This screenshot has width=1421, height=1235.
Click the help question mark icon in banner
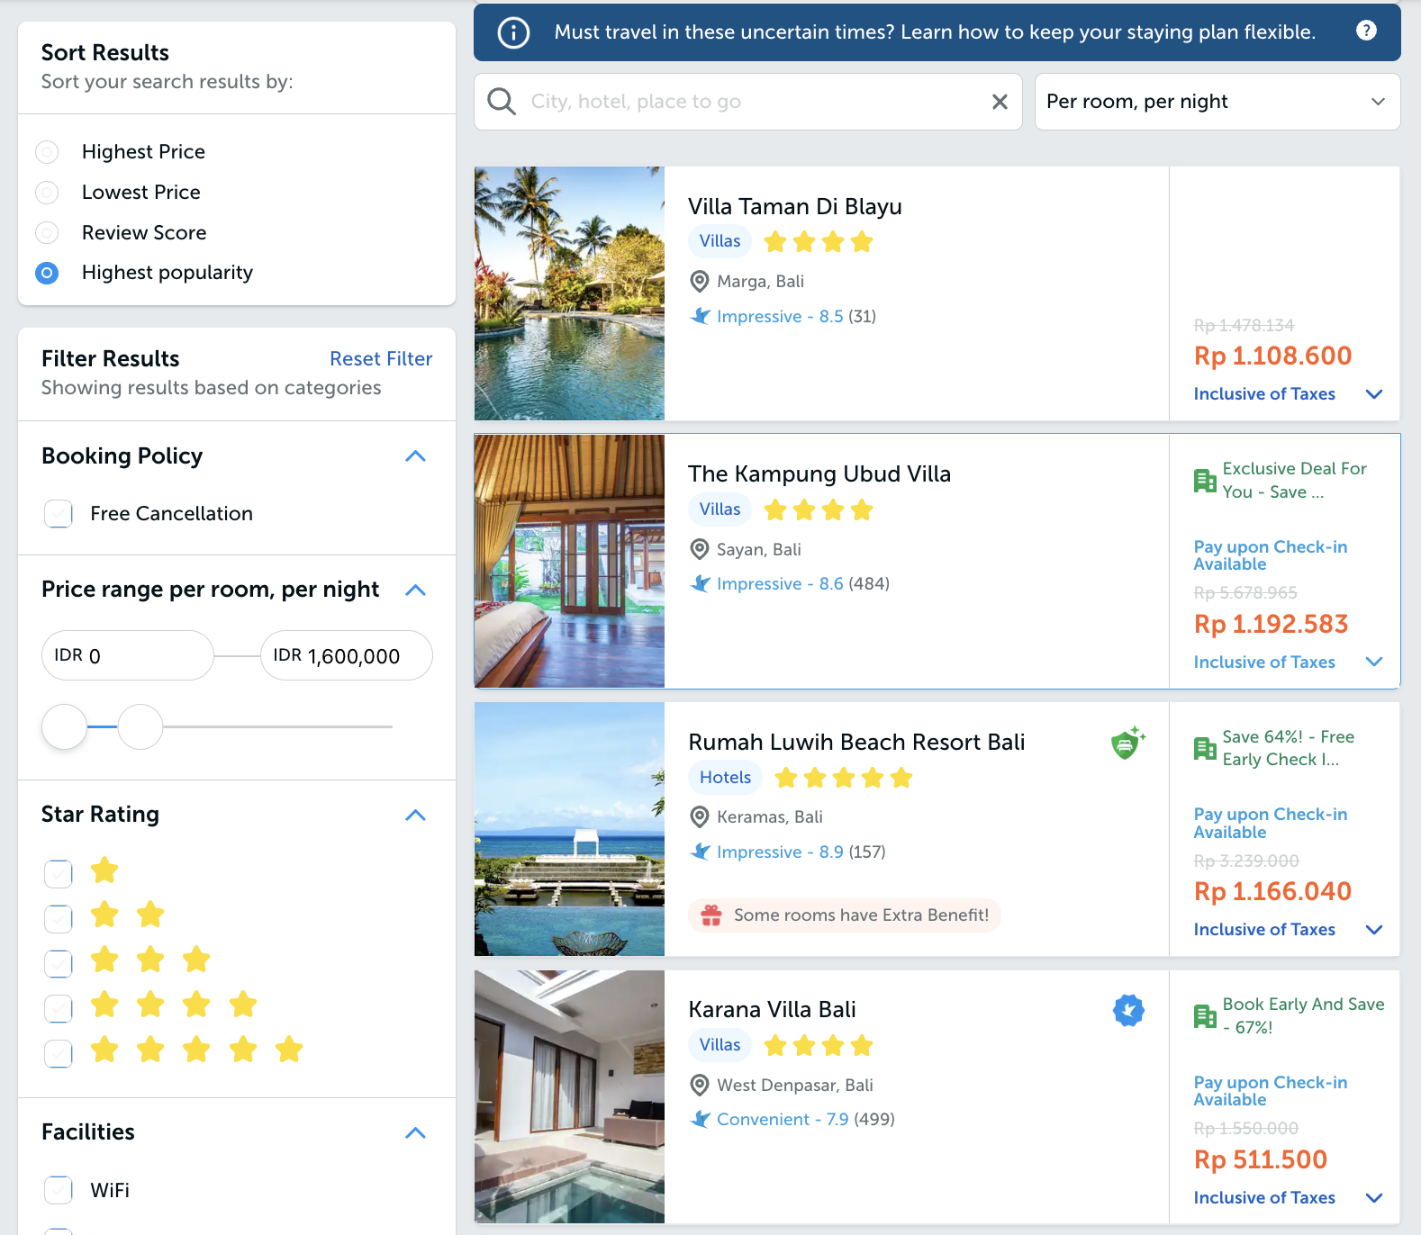click(x=1365, y=31)
